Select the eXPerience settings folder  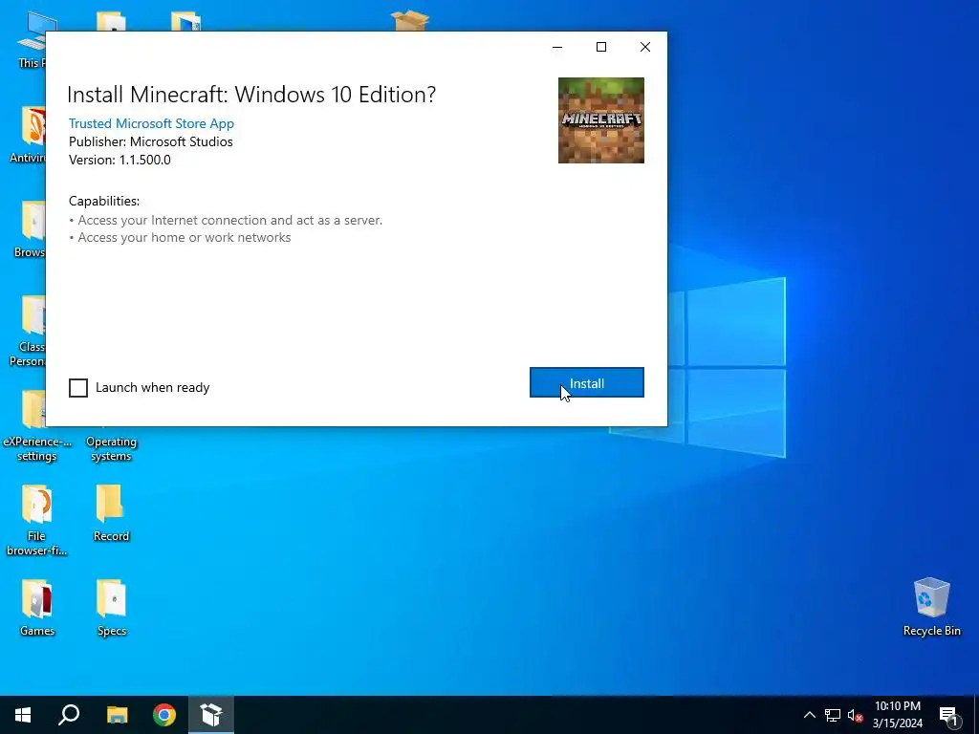click(37, 425)
